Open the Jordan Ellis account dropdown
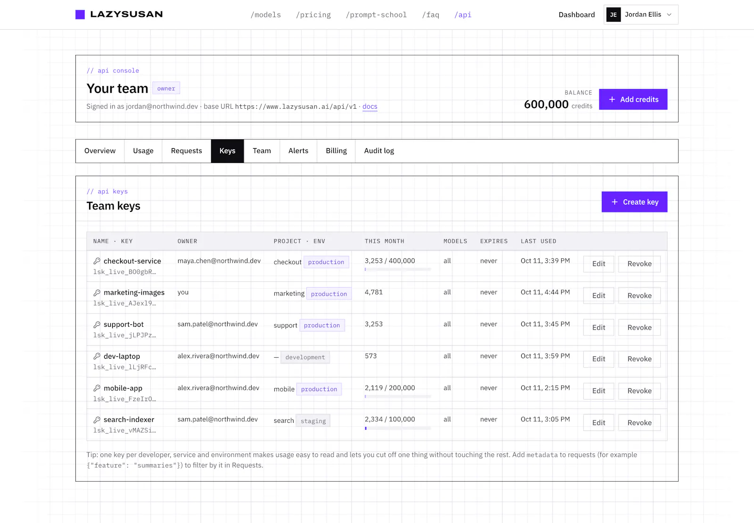The image size is (754, 523). [641, 15]
